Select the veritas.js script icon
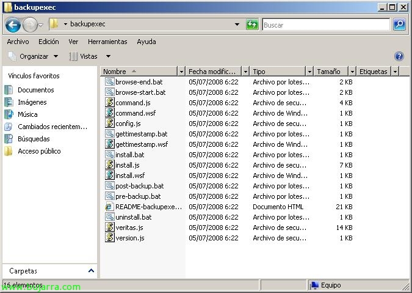The image size is (412, 293). click(110, 227)
